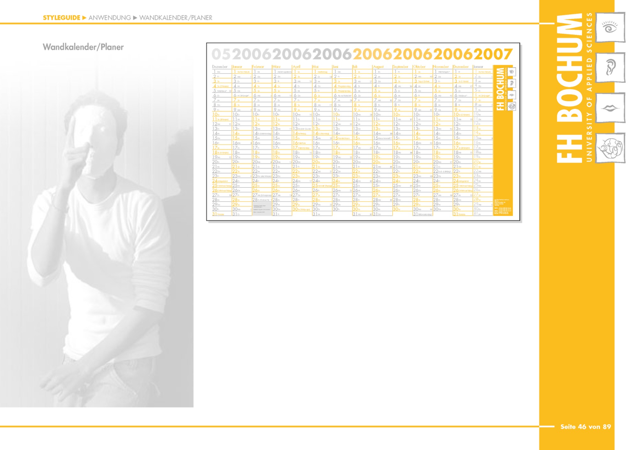This screenshot has height=450, width=638.
Task: Click the large FH BOCHUM logo text
Action: pos(570,88)
